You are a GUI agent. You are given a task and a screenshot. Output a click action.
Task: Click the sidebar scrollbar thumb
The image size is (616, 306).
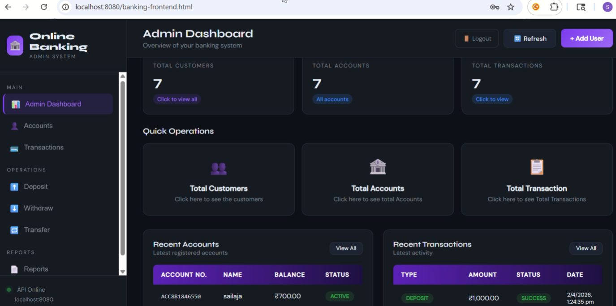pyautogui.click(x=123, y=169)
